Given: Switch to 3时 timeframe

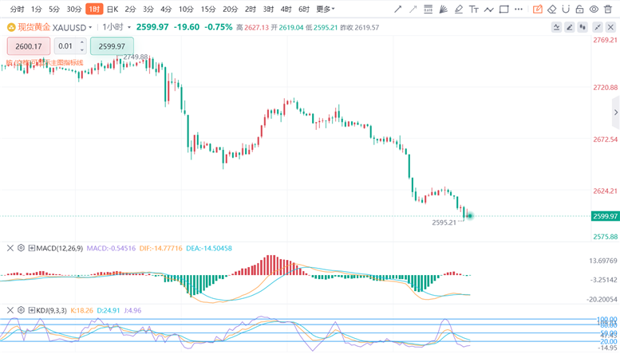Looking at the screenshot, I should (268, 9).
